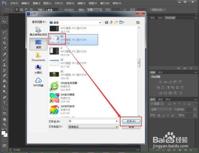Click add to favorites icon in dialog
Image resolution: width=199 pixels, height=153 pixels.
(138, 23)
